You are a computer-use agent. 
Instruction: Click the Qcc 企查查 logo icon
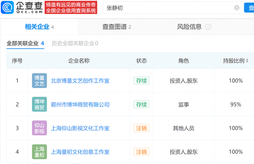pos(8,8)
